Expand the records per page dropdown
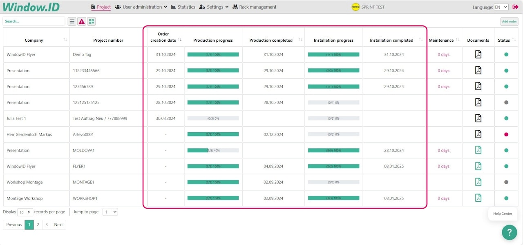Screen dimensions: 523x245 pos(25,212)
